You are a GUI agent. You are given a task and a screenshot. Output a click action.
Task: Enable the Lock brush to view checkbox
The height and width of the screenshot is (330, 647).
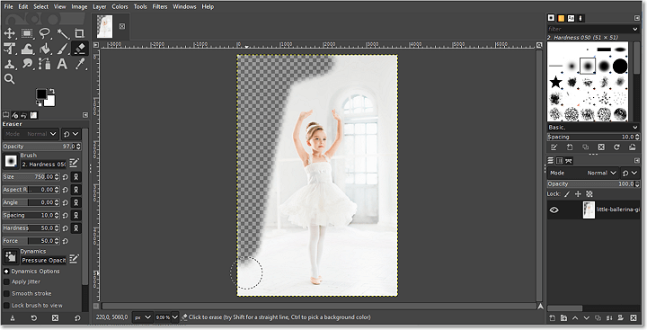point(6,306)
